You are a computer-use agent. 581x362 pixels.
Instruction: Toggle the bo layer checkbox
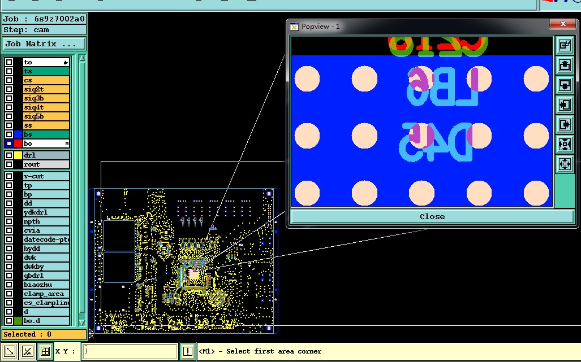point(9,143)
